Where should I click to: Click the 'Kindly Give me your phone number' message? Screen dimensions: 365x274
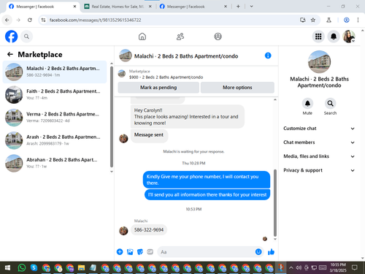pyautogui.click(x=207, y=180)
